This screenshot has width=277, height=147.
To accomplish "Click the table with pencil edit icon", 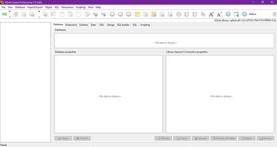I will click(87, 14).
